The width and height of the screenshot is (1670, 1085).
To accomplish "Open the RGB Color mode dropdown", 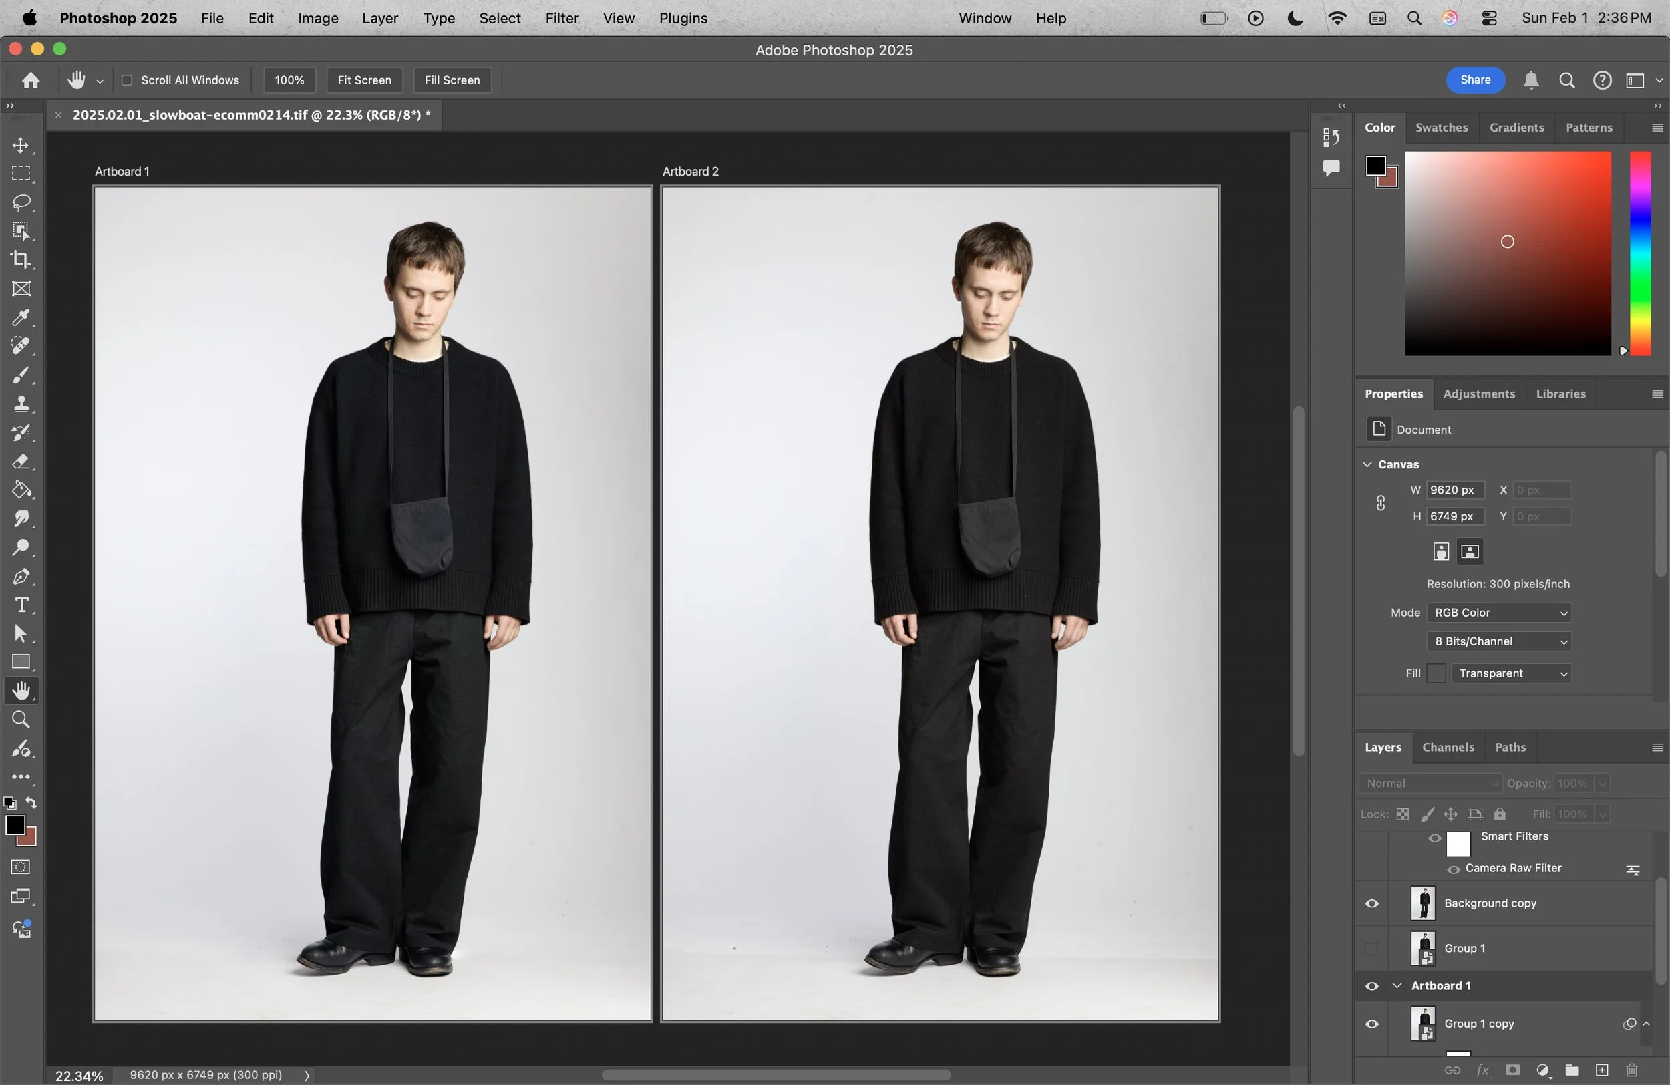I will [1499, 613].
